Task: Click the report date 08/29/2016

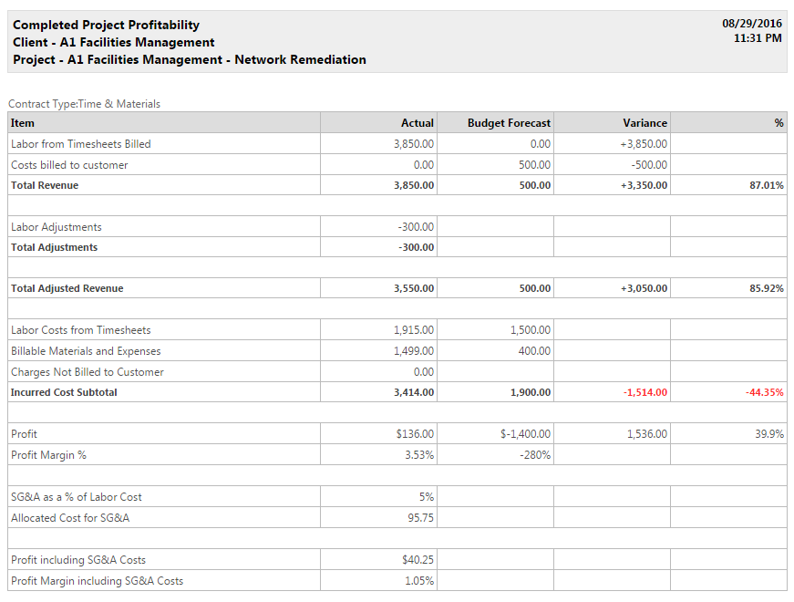Action: pos(752,24)
